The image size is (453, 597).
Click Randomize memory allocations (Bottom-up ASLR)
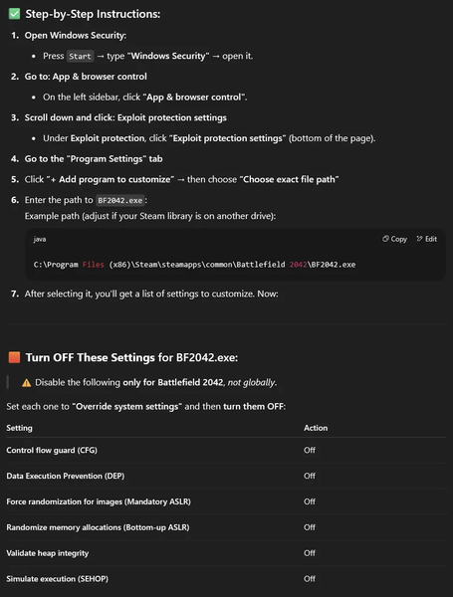click(x=98, y=527)
